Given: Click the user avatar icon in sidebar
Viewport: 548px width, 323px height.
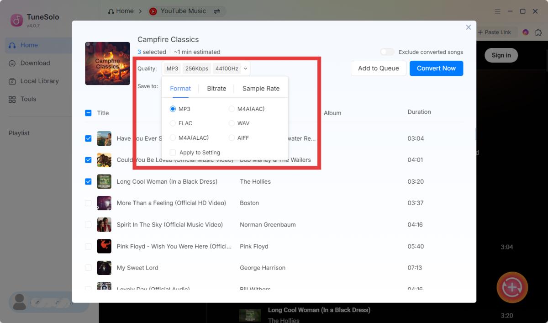Looking at the screenshot, I should pos(20,302).
